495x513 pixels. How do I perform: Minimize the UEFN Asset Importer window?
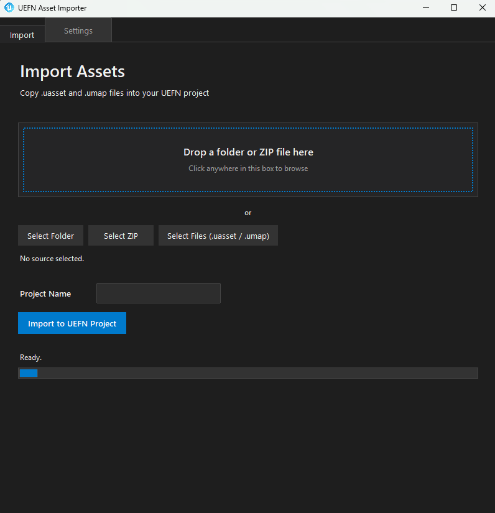coord(425,8)
